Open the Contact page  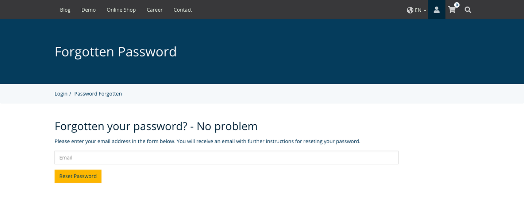pos(182,10)
